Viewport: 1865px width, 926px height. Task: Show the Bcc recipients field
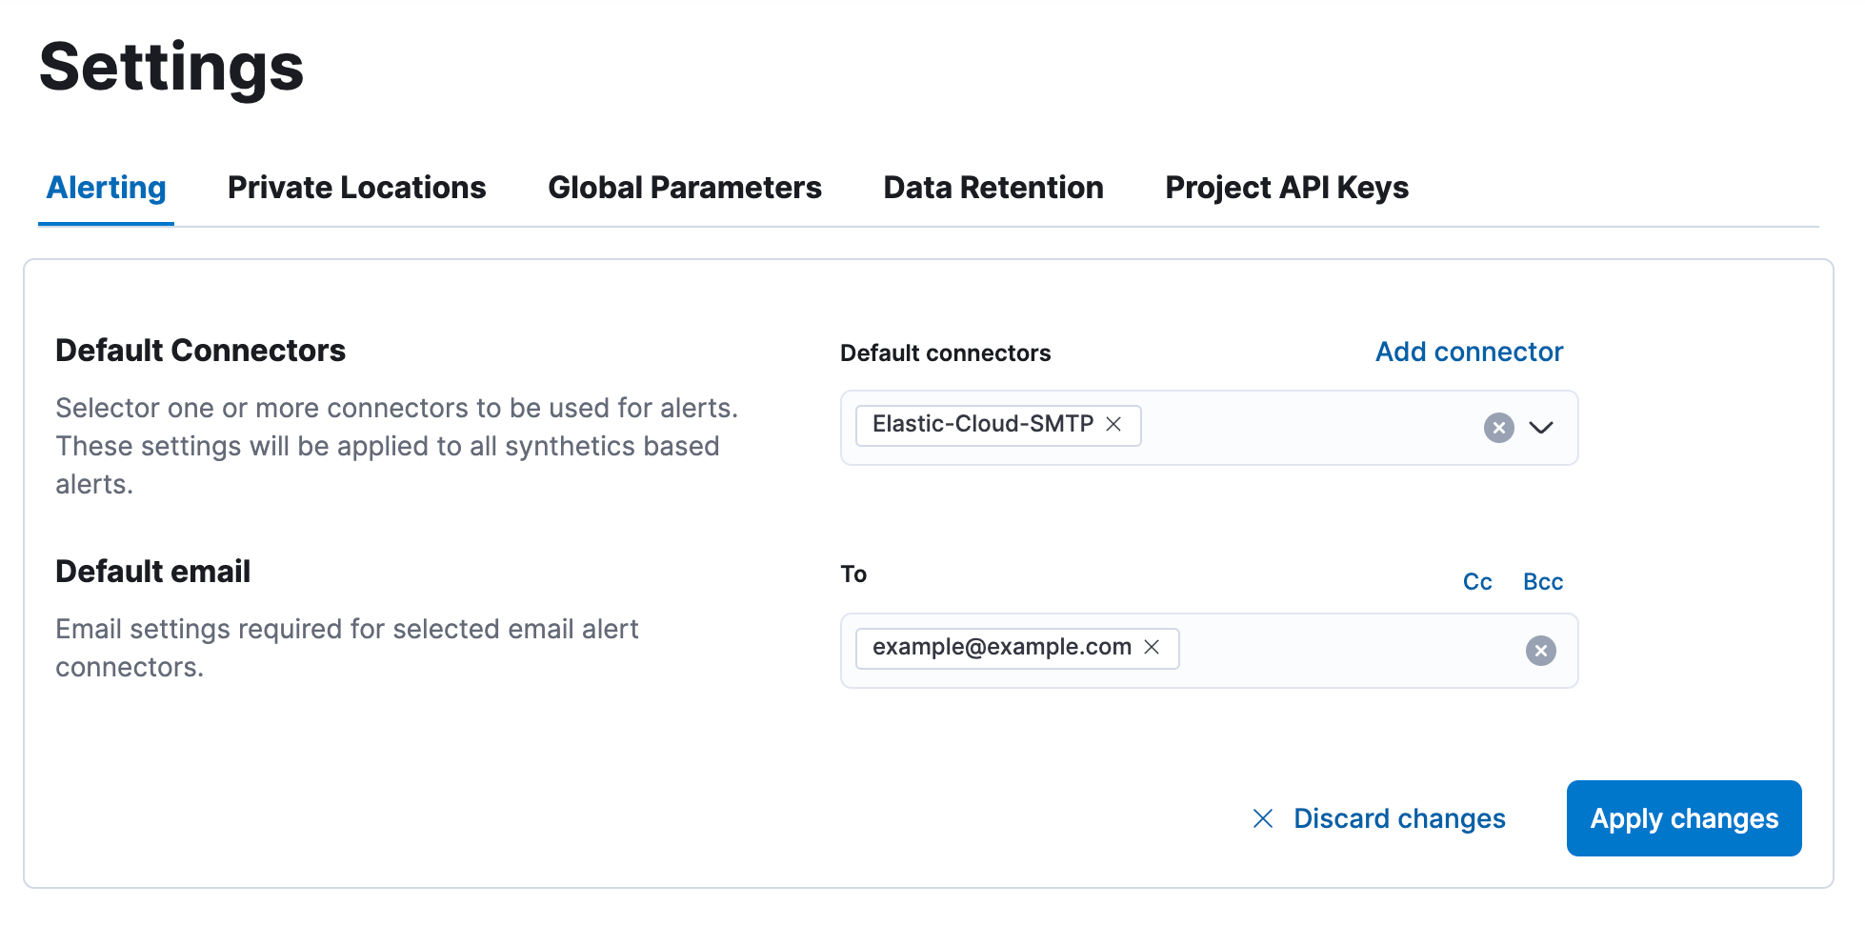pos(1542,581)
